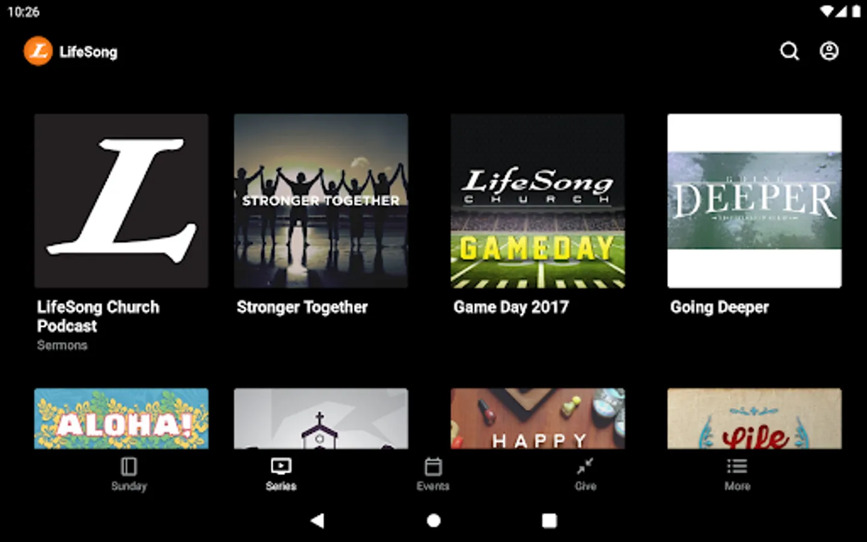Viewport: 867px width, 542px height.
Task: Select the 'LifeSong' app title text
Action: tap(89, 52)
